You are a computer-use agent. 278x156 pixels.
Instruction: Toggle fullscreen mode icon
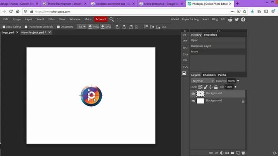point(119,19)
